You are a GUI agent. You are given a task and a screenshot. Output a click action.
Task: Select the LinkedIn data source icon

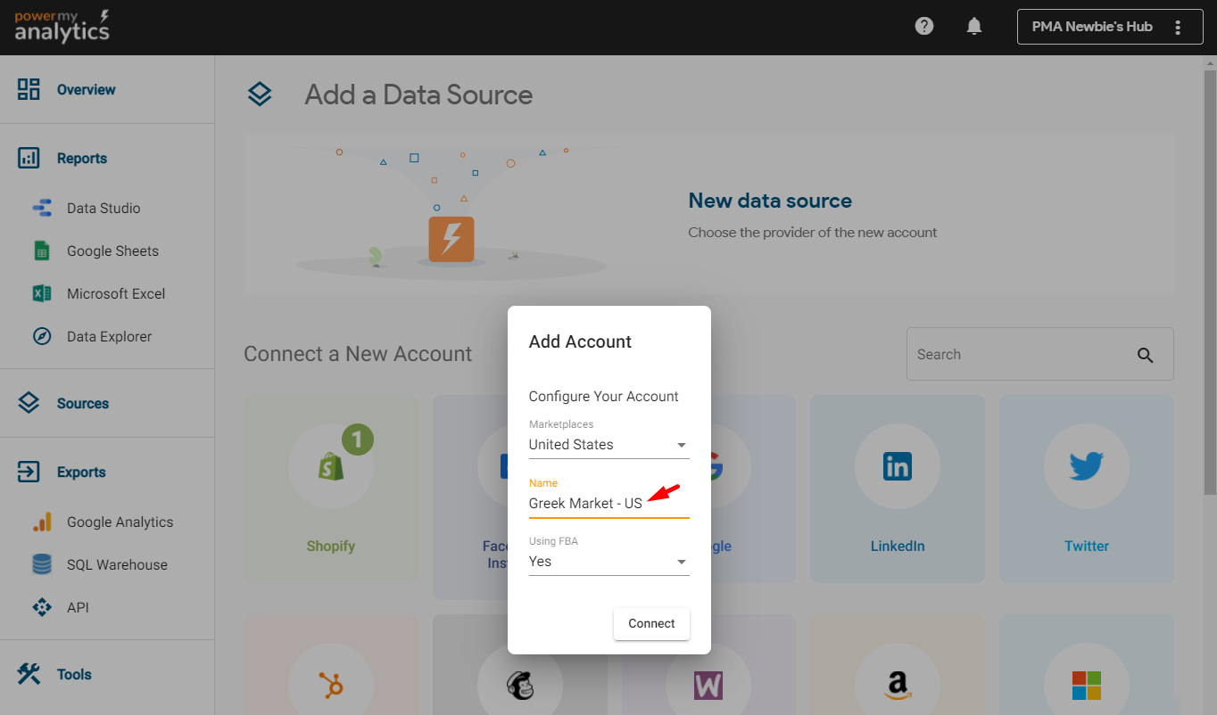click(x=897, y=466)
